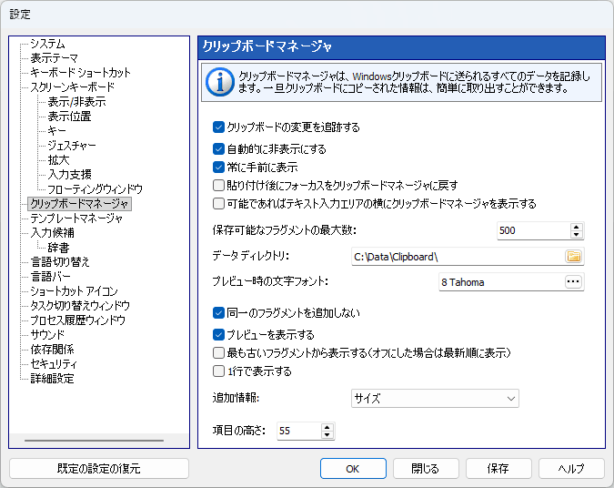Viewport: 614px width, 488px height.
Task: Uncheck 自動的に非表示にする option
Action: (218, 149)
